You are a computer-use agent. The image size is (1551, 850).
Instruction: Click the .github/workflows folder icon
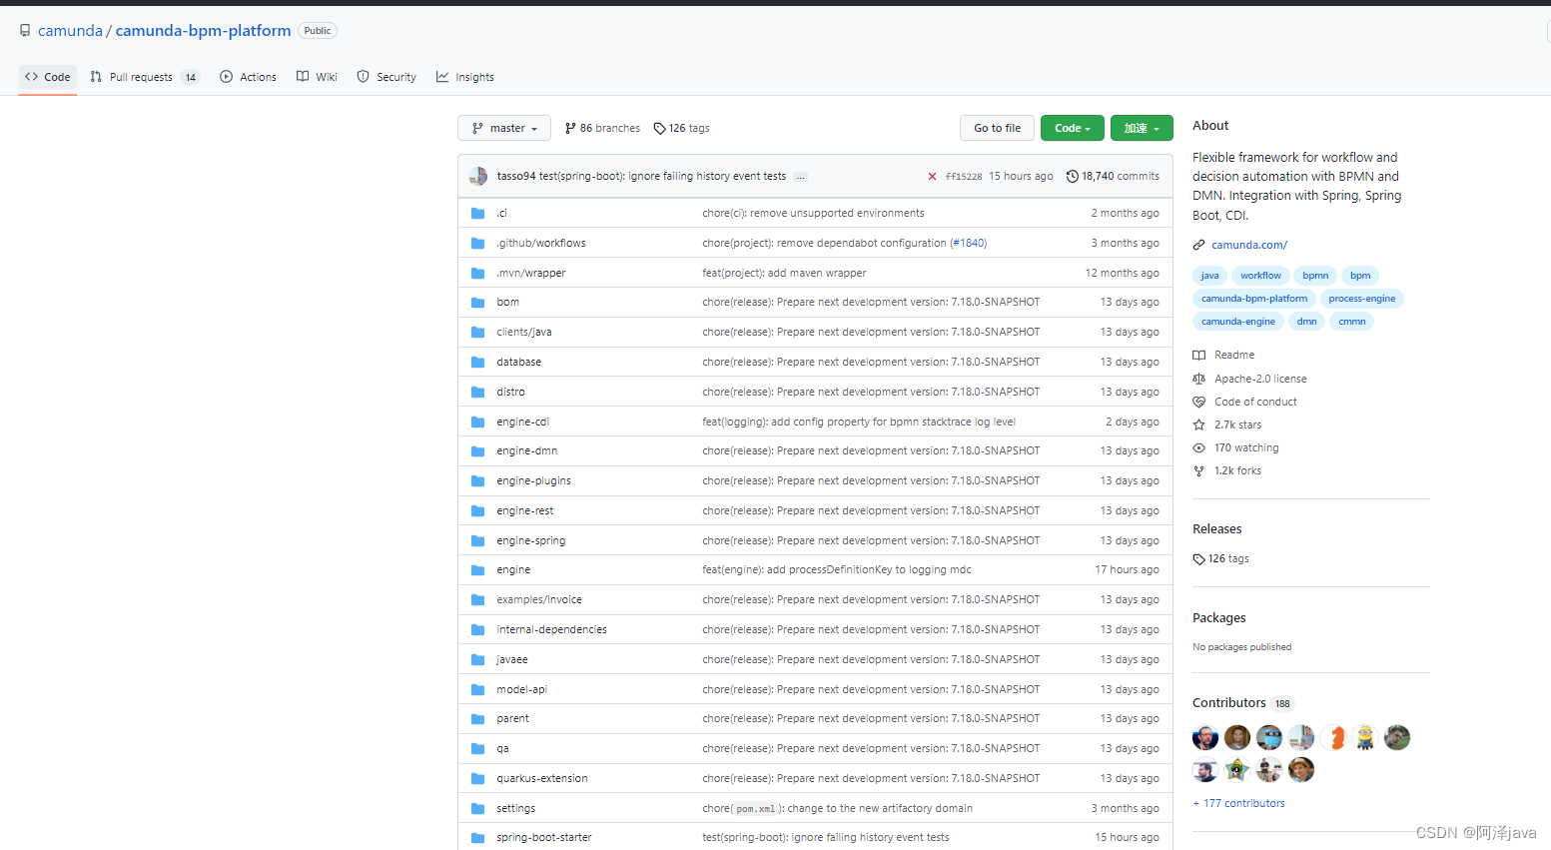(x=477, y=243)
